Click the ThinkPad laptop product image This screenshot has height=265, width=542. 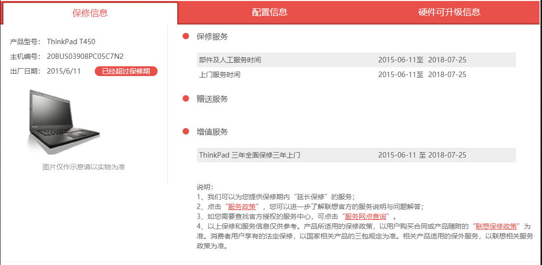(x=63, y=120)
